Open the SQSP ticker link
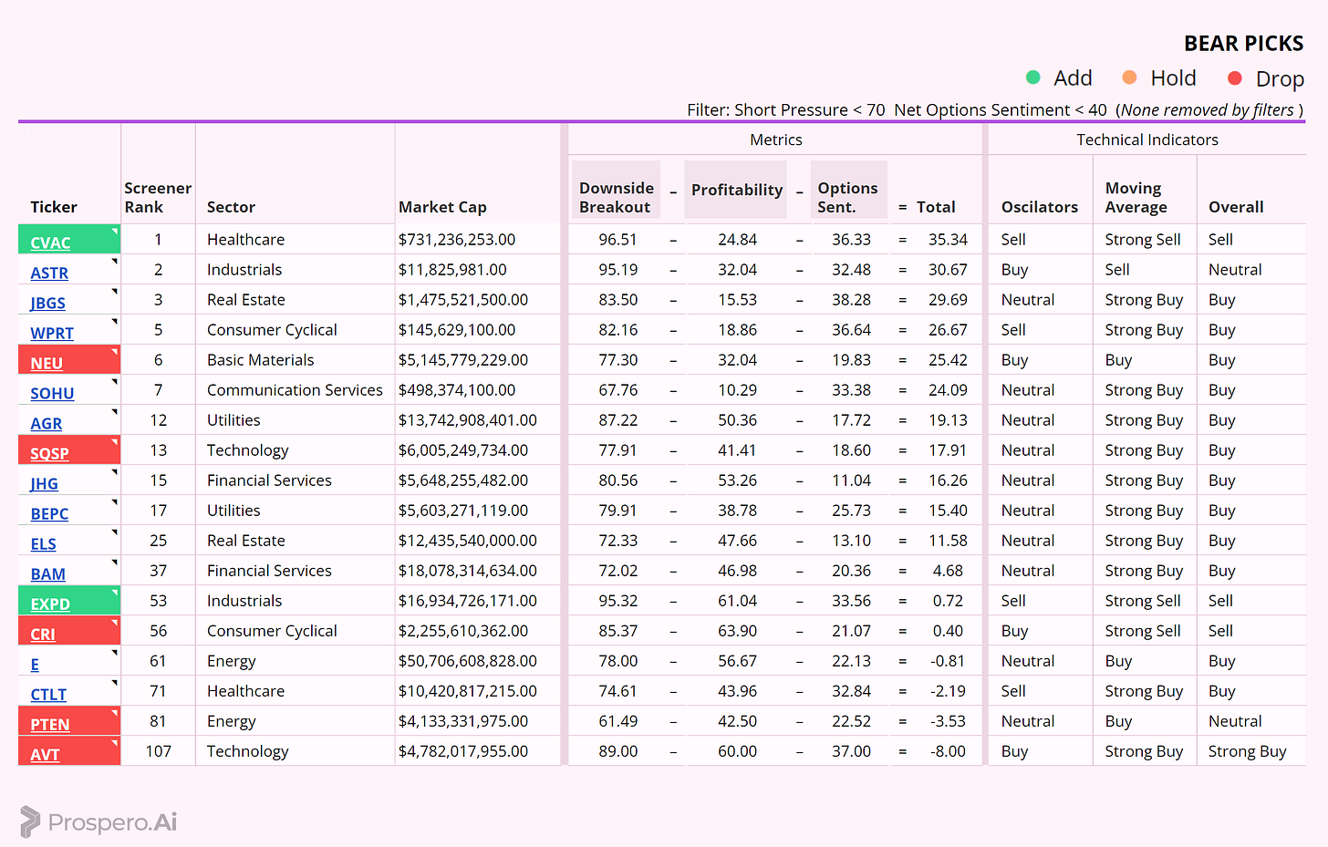Image resolution: width=1328 pixels, height=847 pixels. pyautogui.click(x=49, y=453)
